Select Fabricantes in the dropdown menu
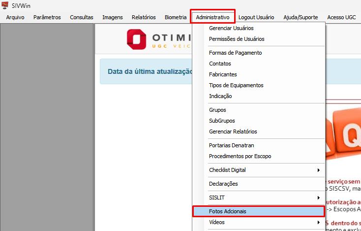Screen dimensions: 361x231 click(x=223, y=74)
